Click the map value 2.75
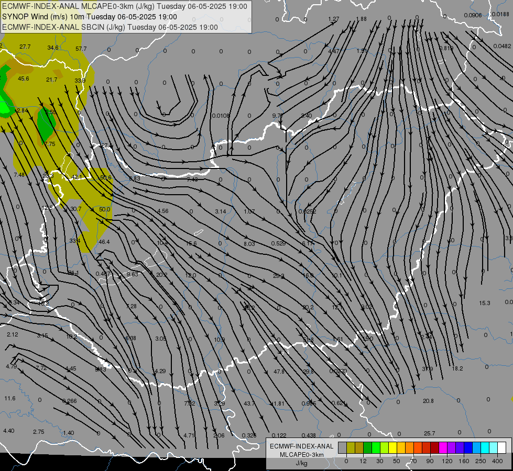The height and width of the screenshot is (471, 513). tap(39, 432)
